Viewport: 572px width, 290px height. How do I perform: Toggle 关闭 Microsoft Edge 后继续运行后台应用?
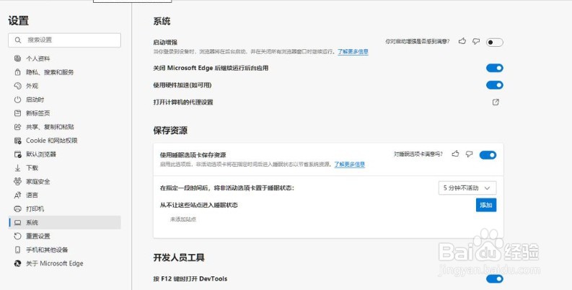[494, 68]
